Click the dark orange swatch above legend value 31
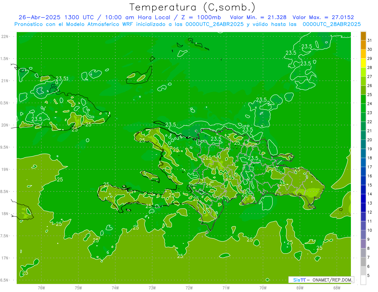Screen dimensions: 378x292 pyautogui.click(x=363, y=36)
